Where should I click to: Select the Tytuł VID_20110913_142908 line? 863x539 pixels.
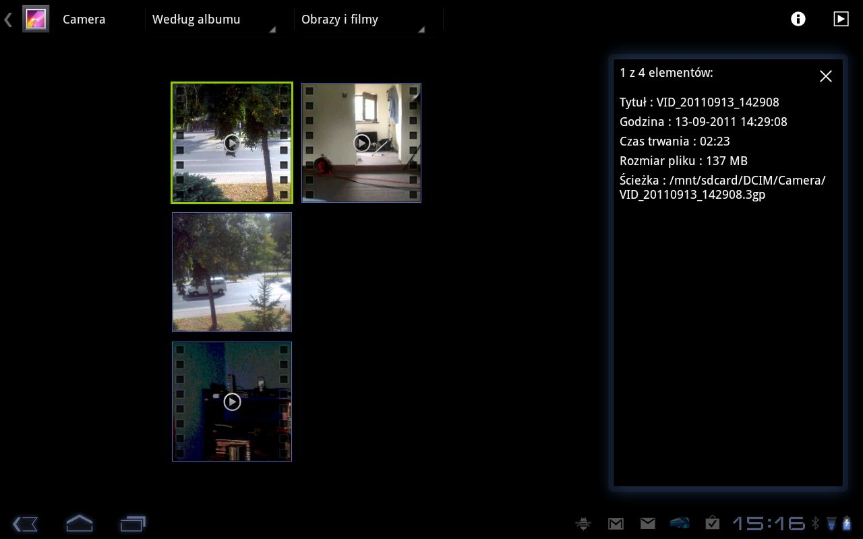(699, 102)
